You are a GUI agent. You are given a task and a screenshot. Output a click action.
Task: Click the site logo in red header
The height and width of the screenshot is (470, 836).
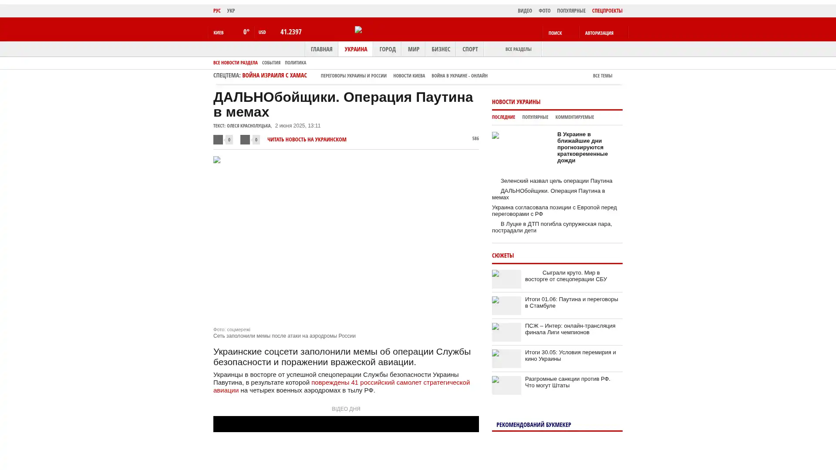(358, 30)
